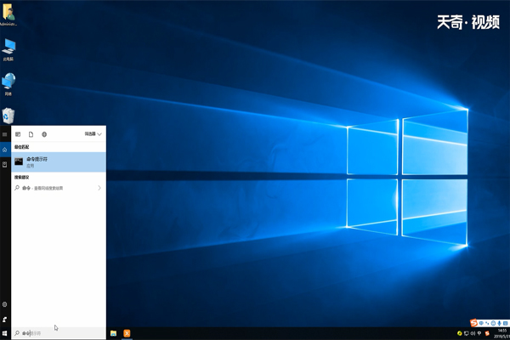Click the Windows Start button
Image resolution: width=510 pixels, height=340 pixels.
[5, 333]
